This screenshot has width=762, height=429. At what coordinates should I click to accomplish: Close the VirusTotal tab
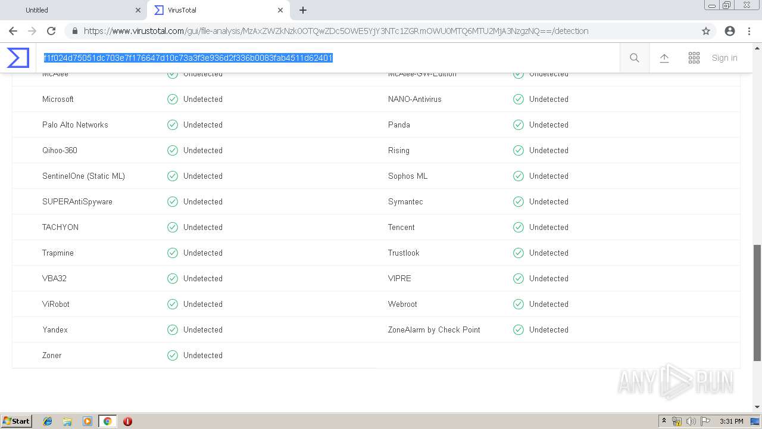pos(280,10)
